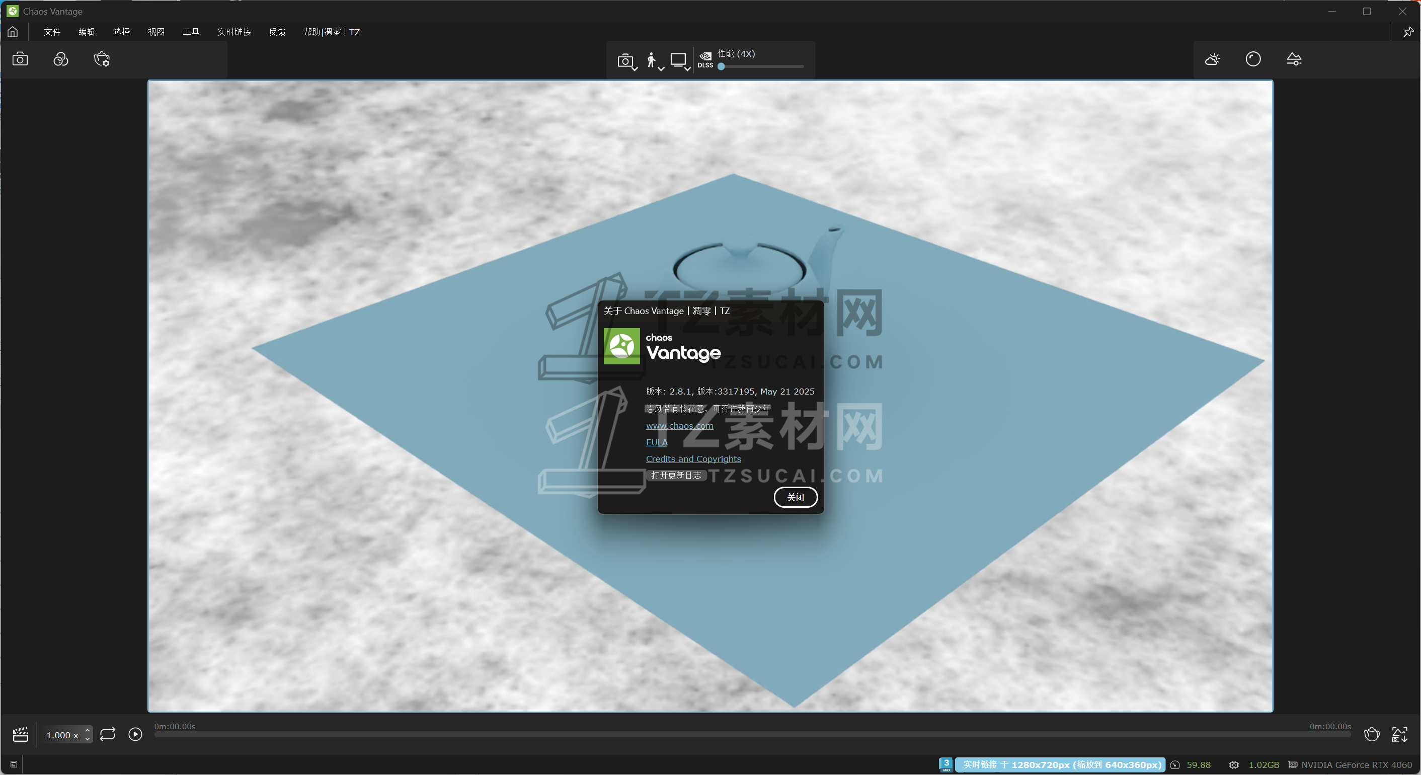The image size is (1421, 775).
Task: Close the About dialog with 关闭
Action: pyautogui.click(x=796, y=497)
